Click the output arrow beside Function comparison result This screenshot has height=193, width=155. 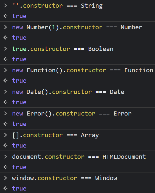click(5, 80)
